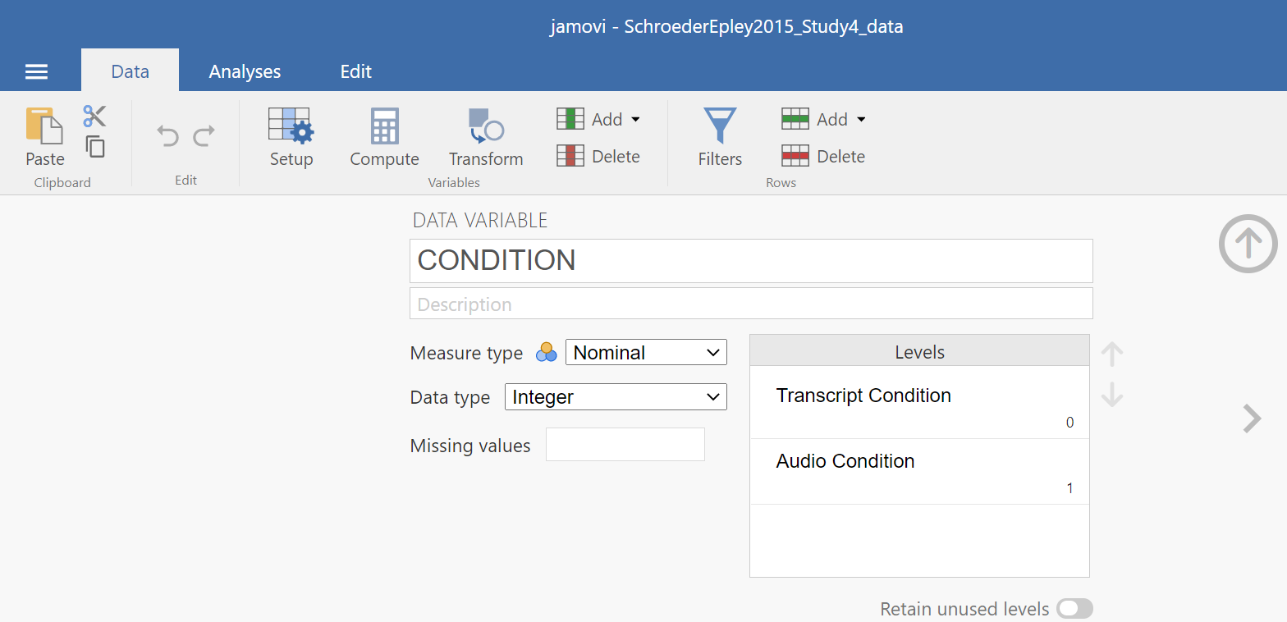The width and height of the screenshot is (1287, 622).
Task: Click the Redo arrow icon
Action: tap(204, 135)
